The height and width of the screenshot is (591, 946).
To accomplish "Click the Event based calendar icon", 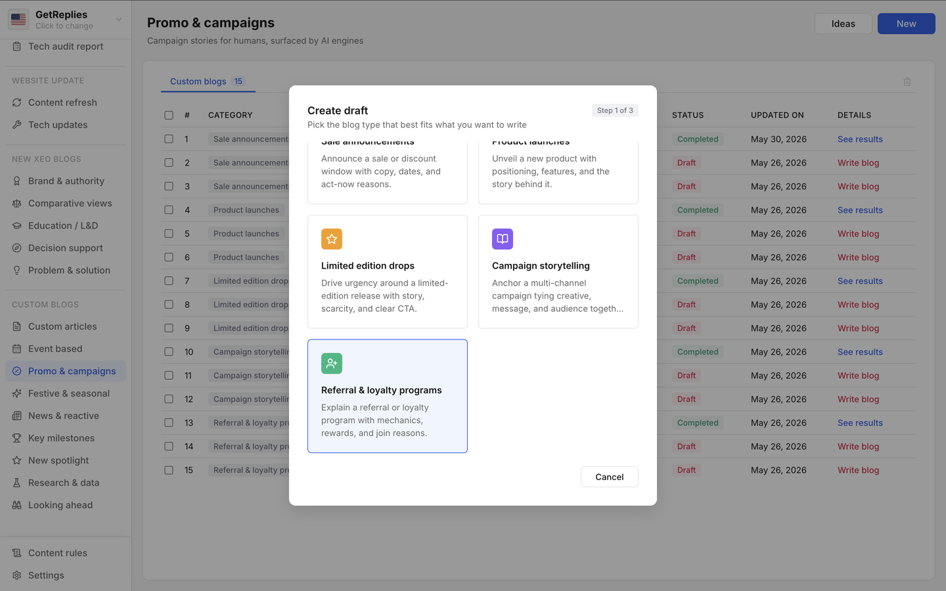I will click(17, 349).
